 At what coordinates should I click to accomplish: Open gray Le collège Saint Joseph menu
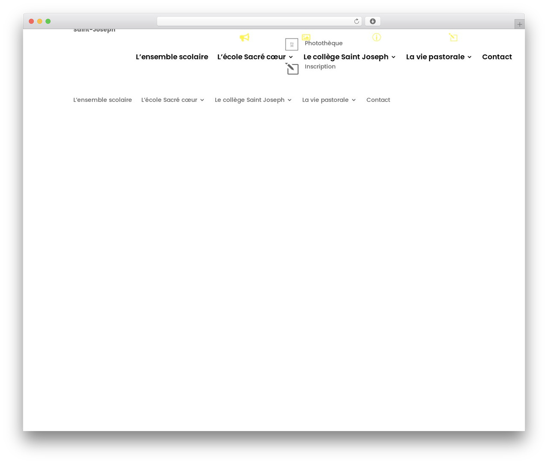(x=250, y=100)
